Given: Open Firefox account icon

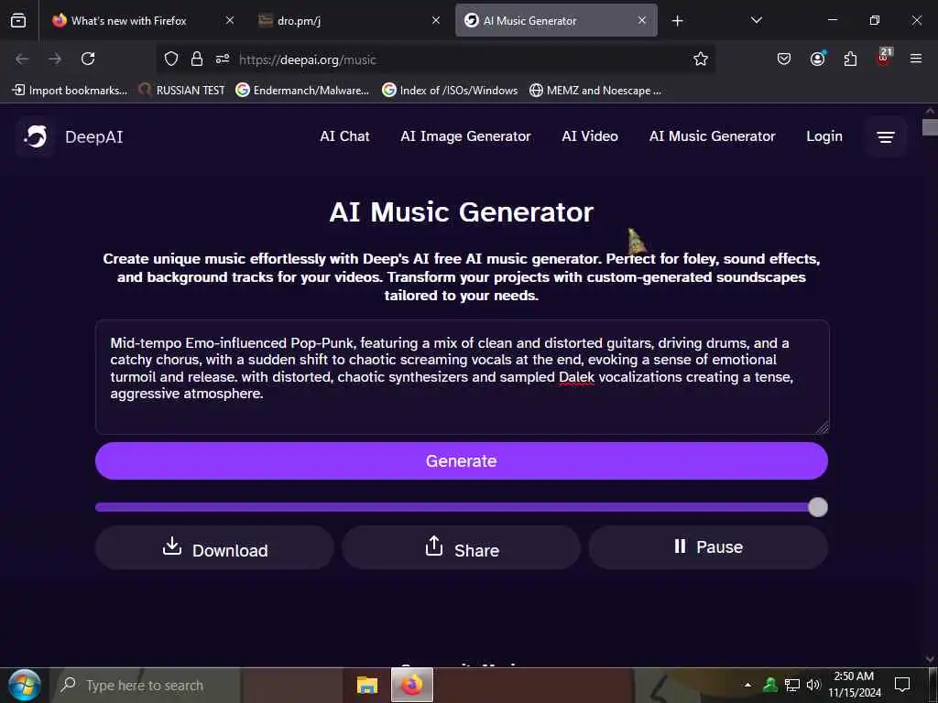Looking at the screenshot, I should [817, 59].
